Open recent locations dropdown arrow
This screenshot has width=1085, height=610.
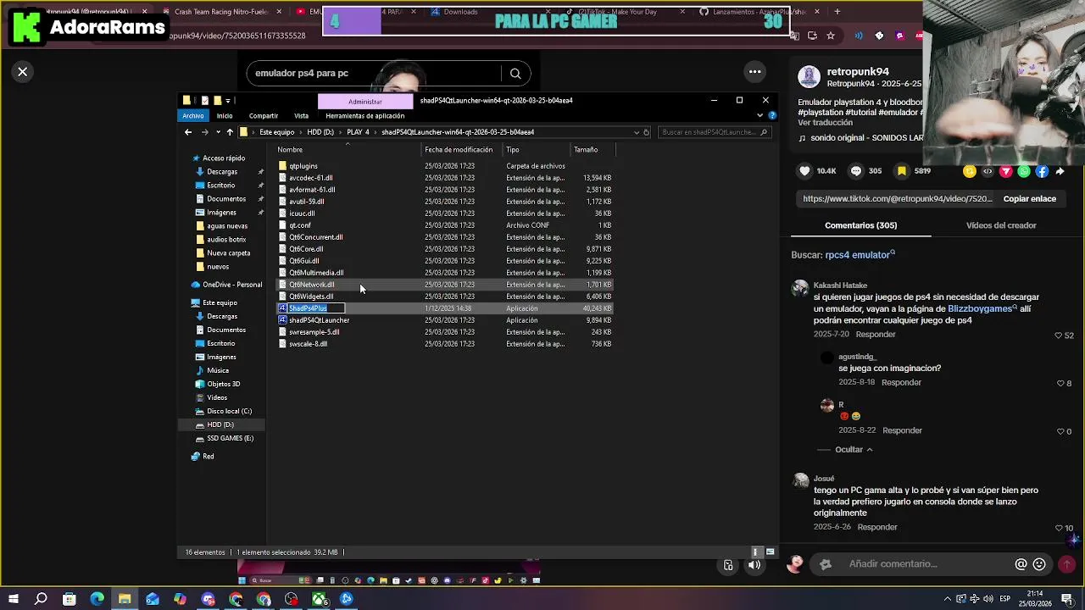coord(218,132)
